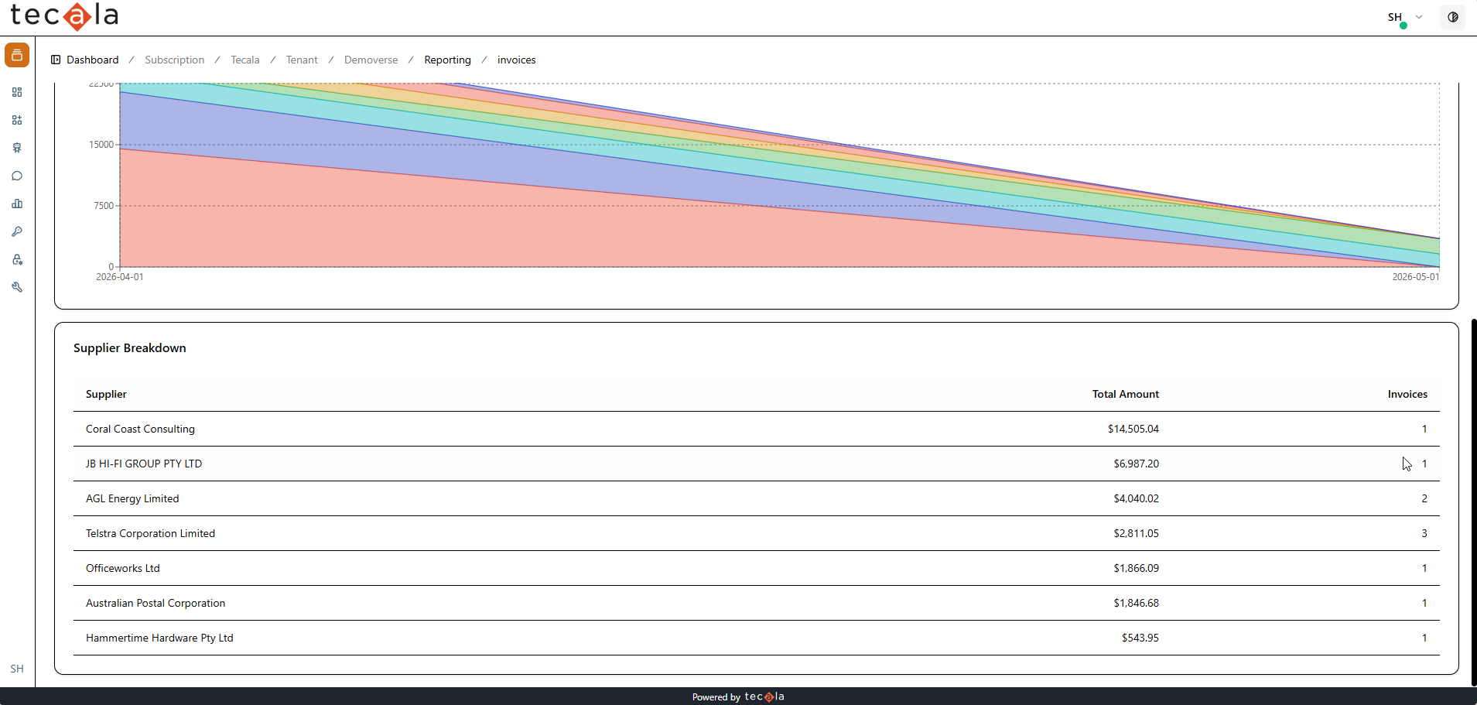Click the $14,505.04 amount
Image resolution: width=1477 pixels, height=705 pixels.
click(x=1133, y=429)
